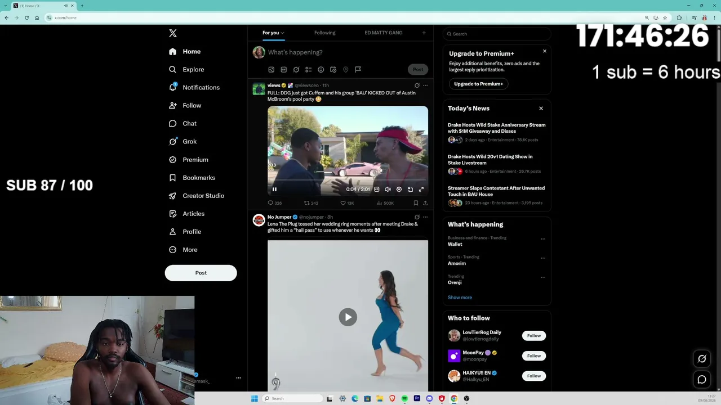The image size is (721, 405).
Task: Dismiss the Today's News panel
Action: click(x=541, y=109)
